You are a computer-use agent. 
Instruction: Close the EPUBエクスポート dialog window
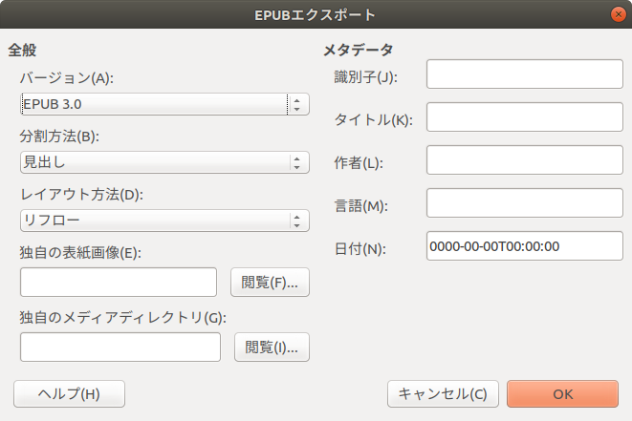(618, 14)
